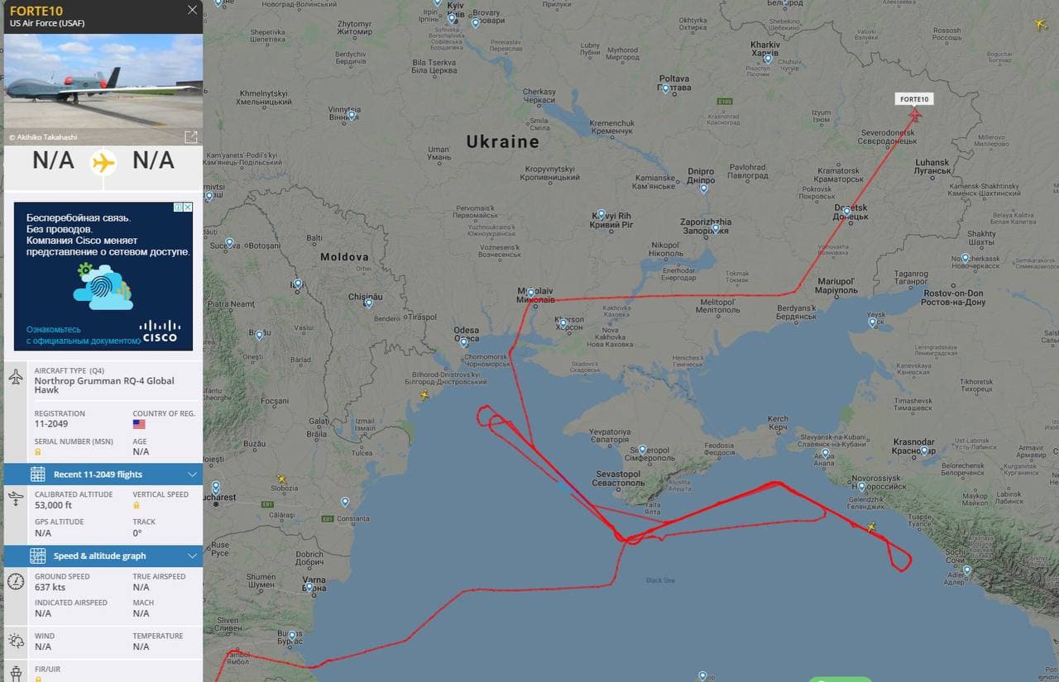Viewport: 1059px width, 682px height.
Task: Click chevron on Speed & altitude graph bar
Action: 192,556
